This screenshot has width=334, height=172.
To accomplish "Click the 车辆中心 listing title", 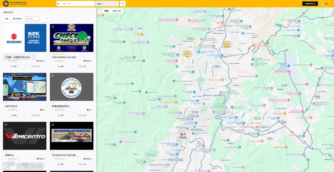I will point(9,155).
